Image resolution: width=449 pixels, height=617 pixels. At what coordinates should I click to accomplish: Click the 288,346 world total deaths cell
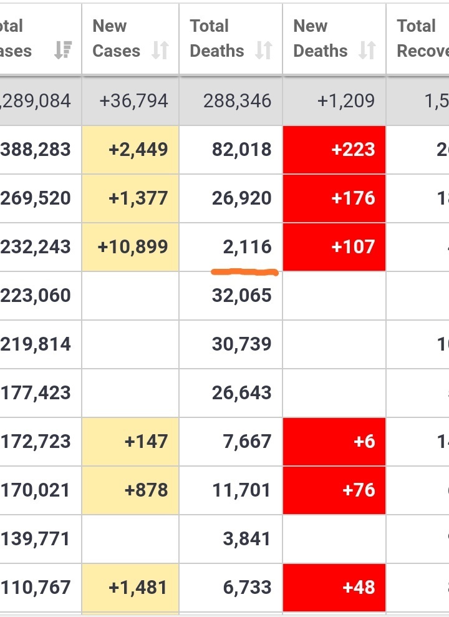pyautogui.click(x=237, y=100)
